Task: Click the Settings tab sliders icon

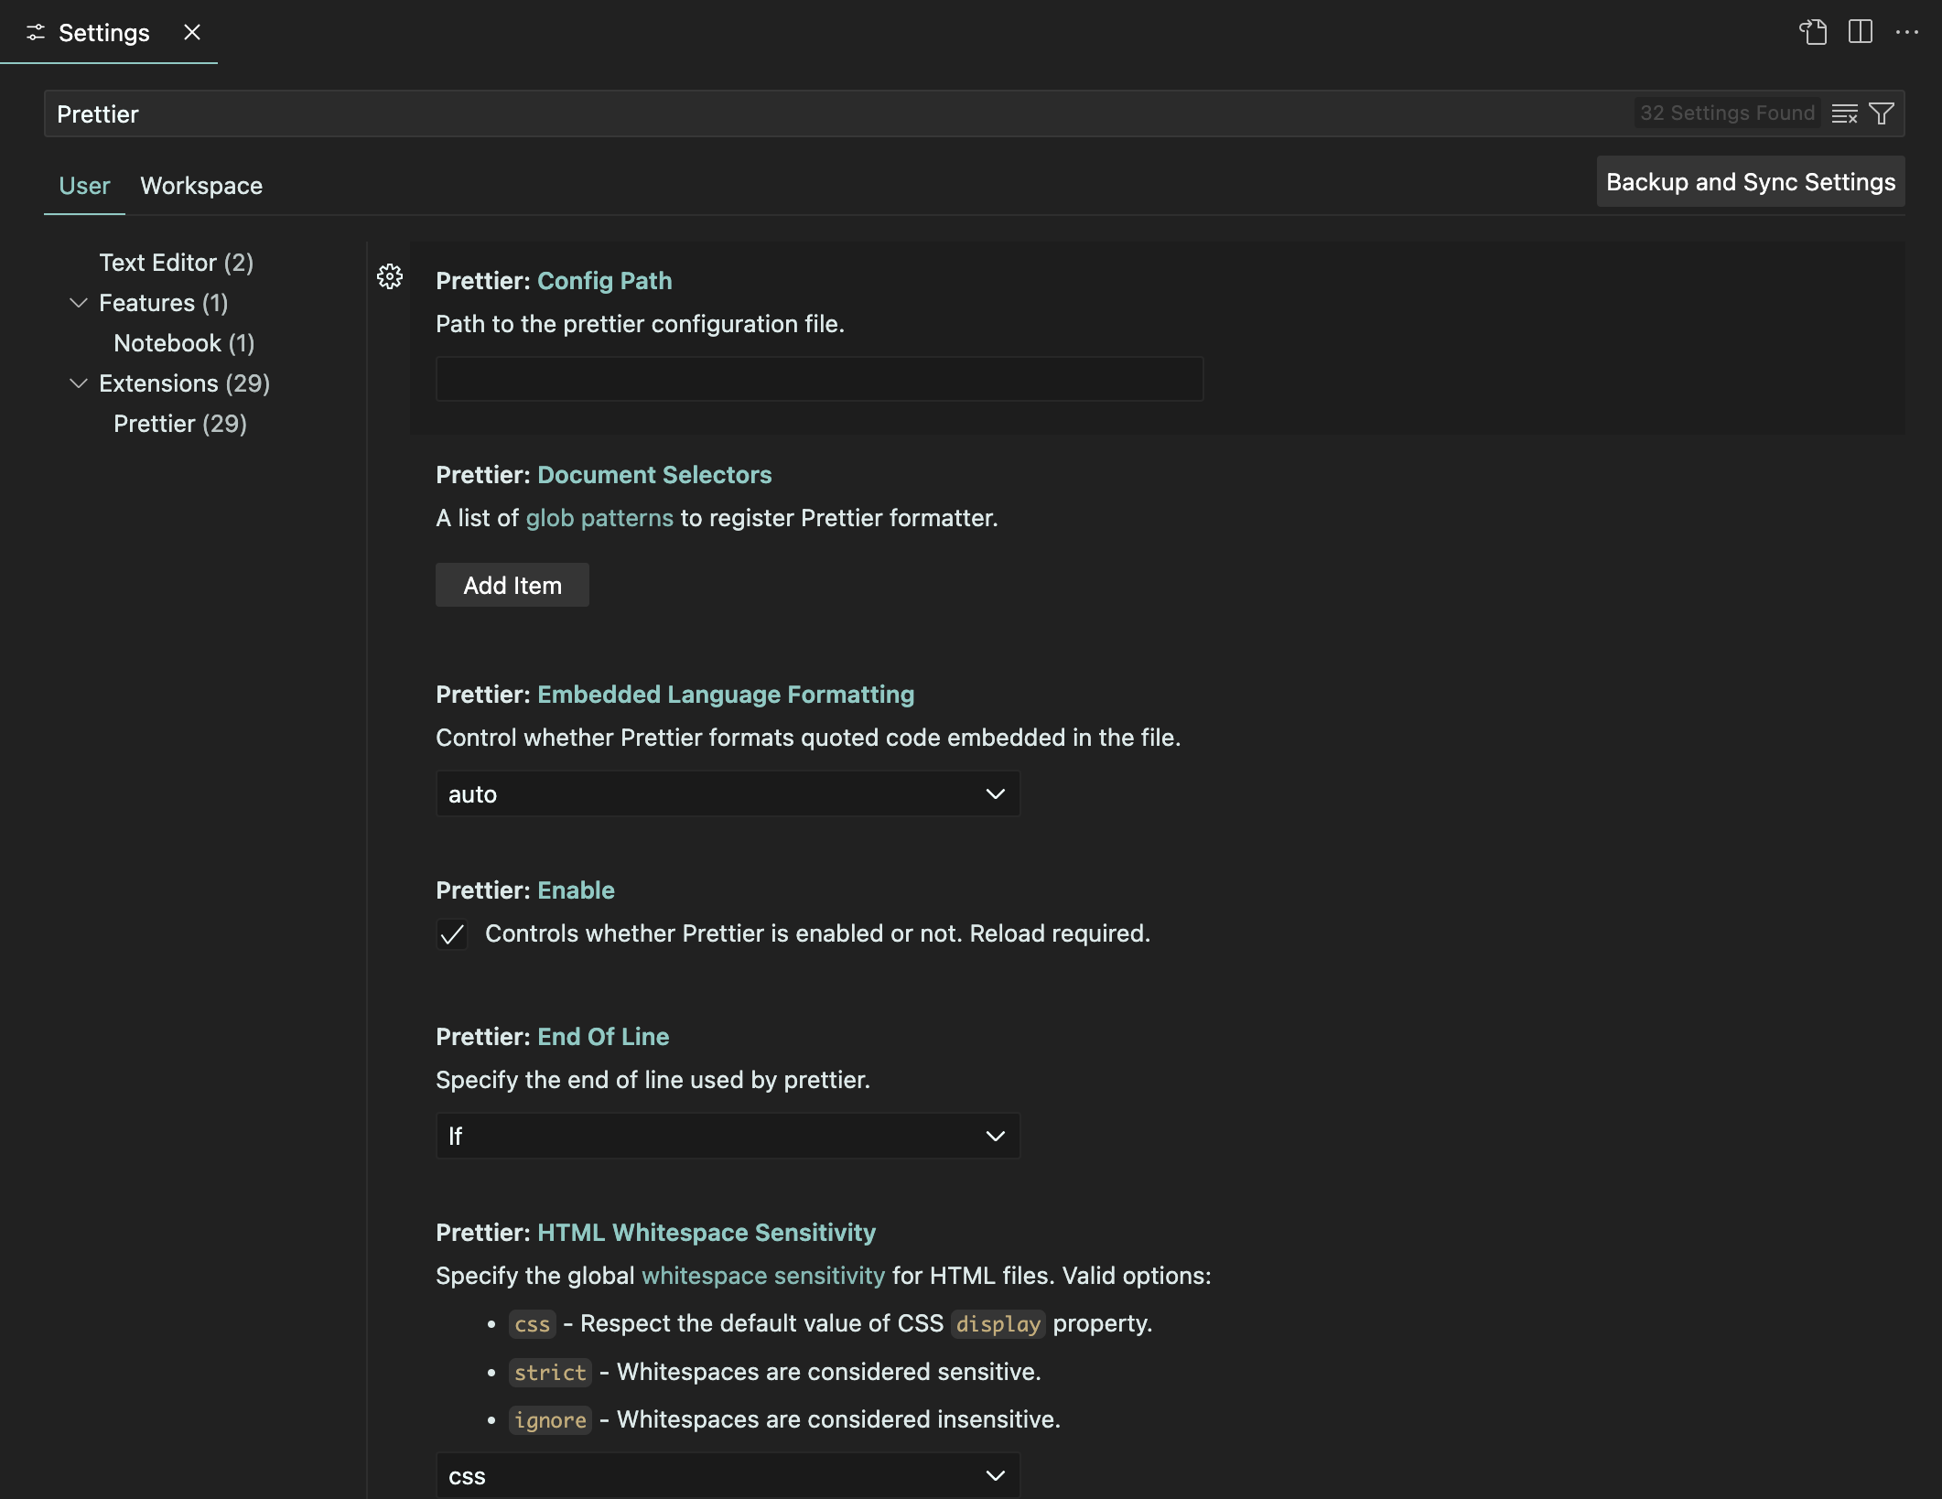Action: point(36,33)
